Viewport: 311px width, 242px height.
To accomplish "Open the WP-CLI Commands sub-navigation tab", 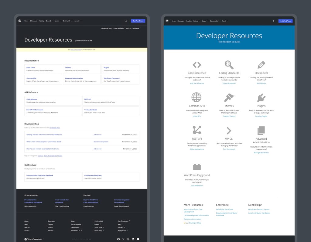I will point(133,29).
